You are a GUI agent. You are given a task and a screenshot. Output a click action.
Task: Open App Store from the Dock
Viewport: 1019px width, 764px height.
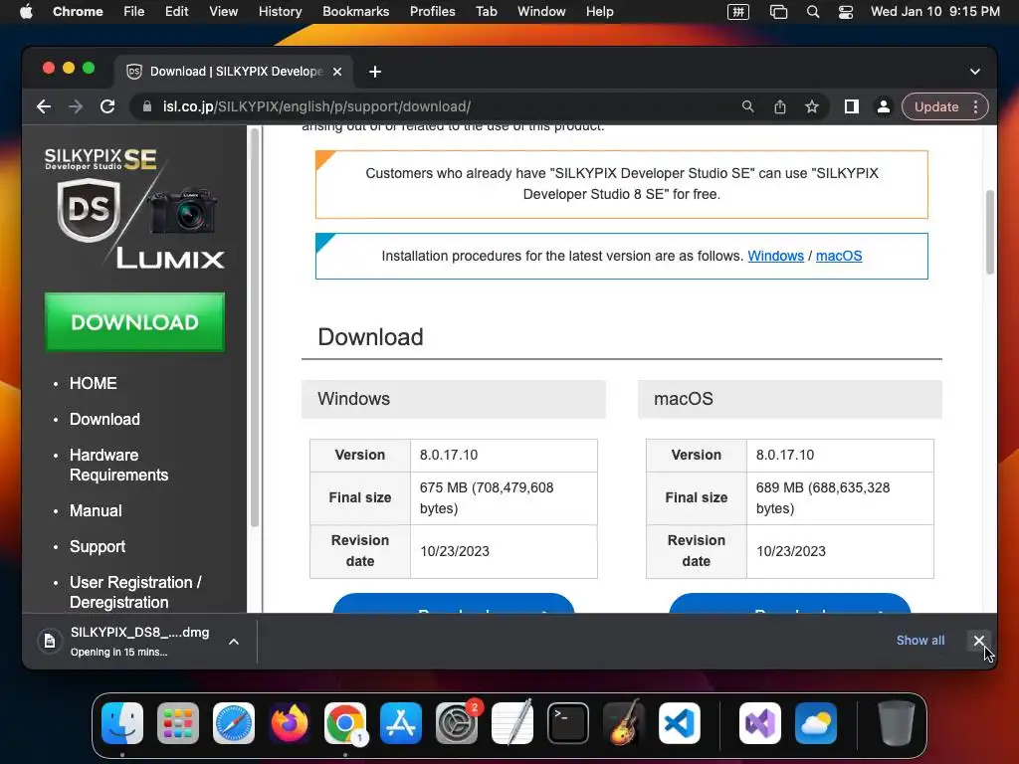(x=401, y=723)
